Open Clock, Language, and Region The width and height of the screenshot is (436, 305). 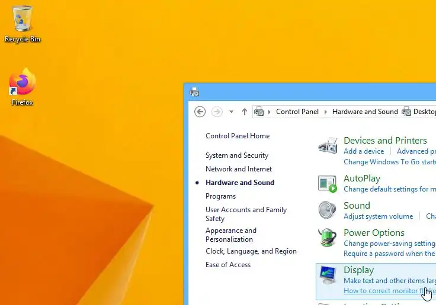coord(251,251)
